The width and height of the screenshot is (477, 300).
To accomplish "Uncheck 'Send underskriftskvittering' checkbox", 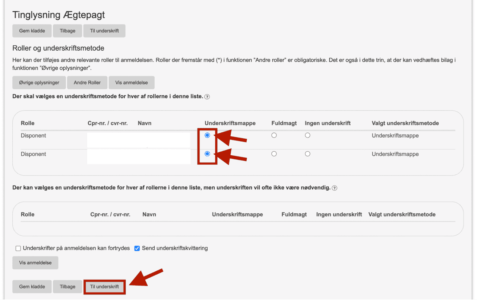I will (x=137, y=248).
